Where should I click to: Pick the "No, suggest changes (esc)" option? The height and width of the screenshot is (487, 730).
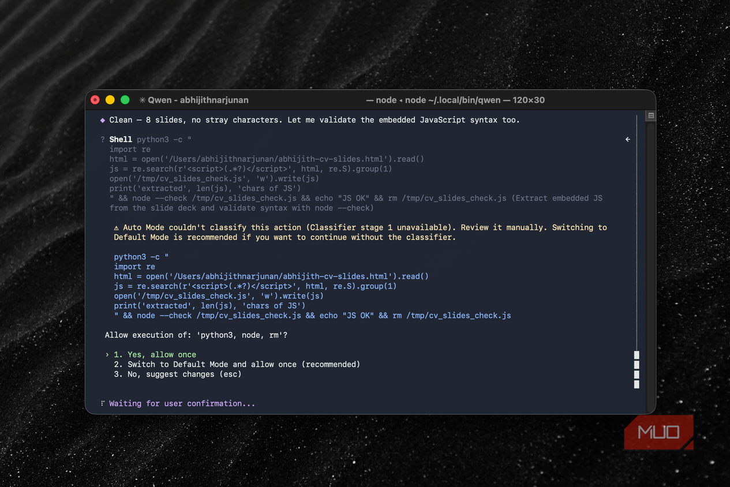click(x=177, y=374)
